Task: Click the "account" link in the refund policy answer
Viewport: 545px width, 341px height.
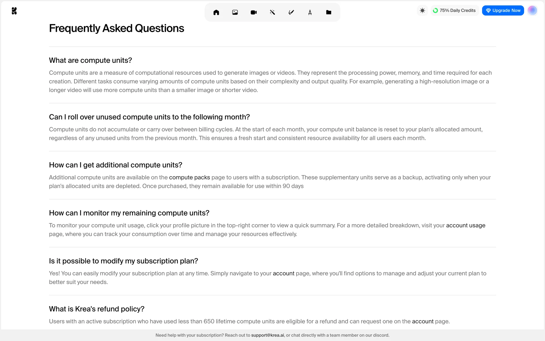Action: pyautogui.click(x=423, y=321)
